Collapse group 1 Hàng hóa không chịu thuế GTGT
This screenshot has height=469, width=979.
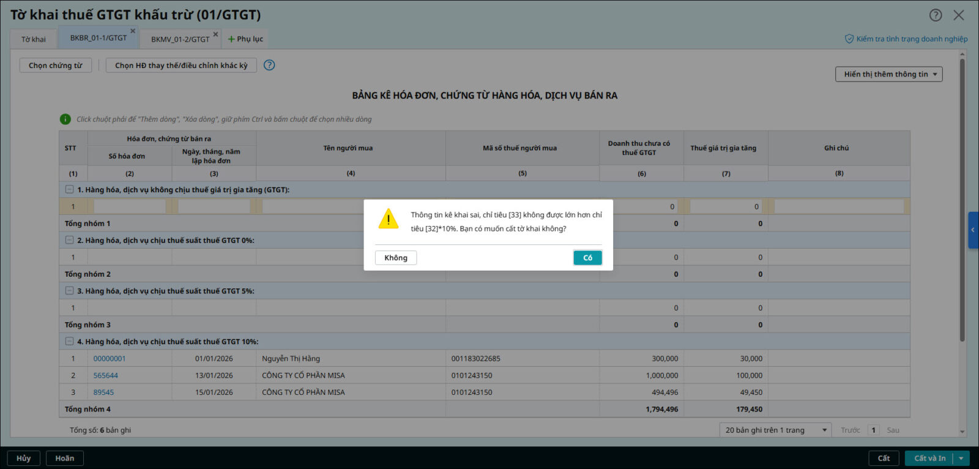point(70,190)
